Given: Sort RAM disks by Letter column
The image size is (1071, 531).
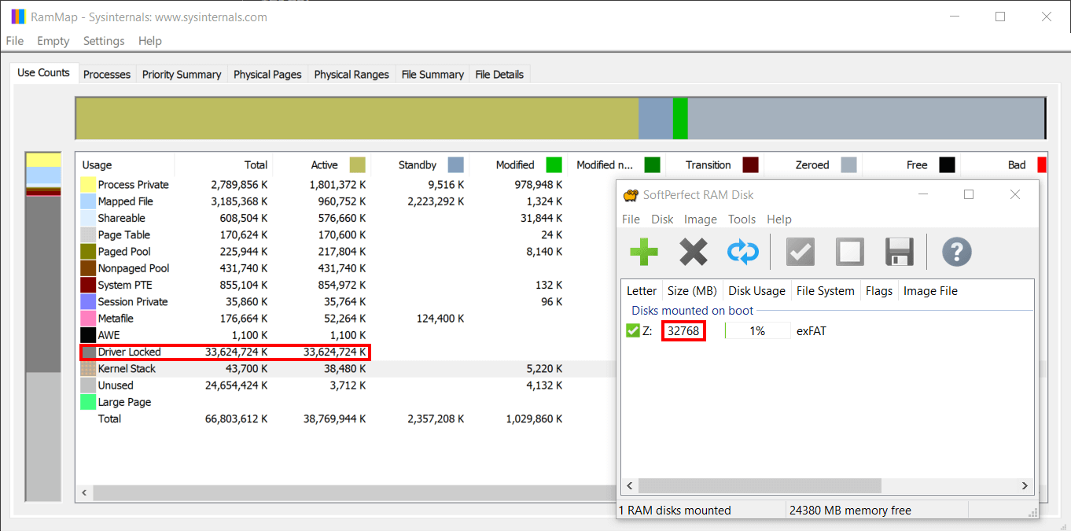Looking at the screenshot, I should pyautogui.click(x=642, y=291).
